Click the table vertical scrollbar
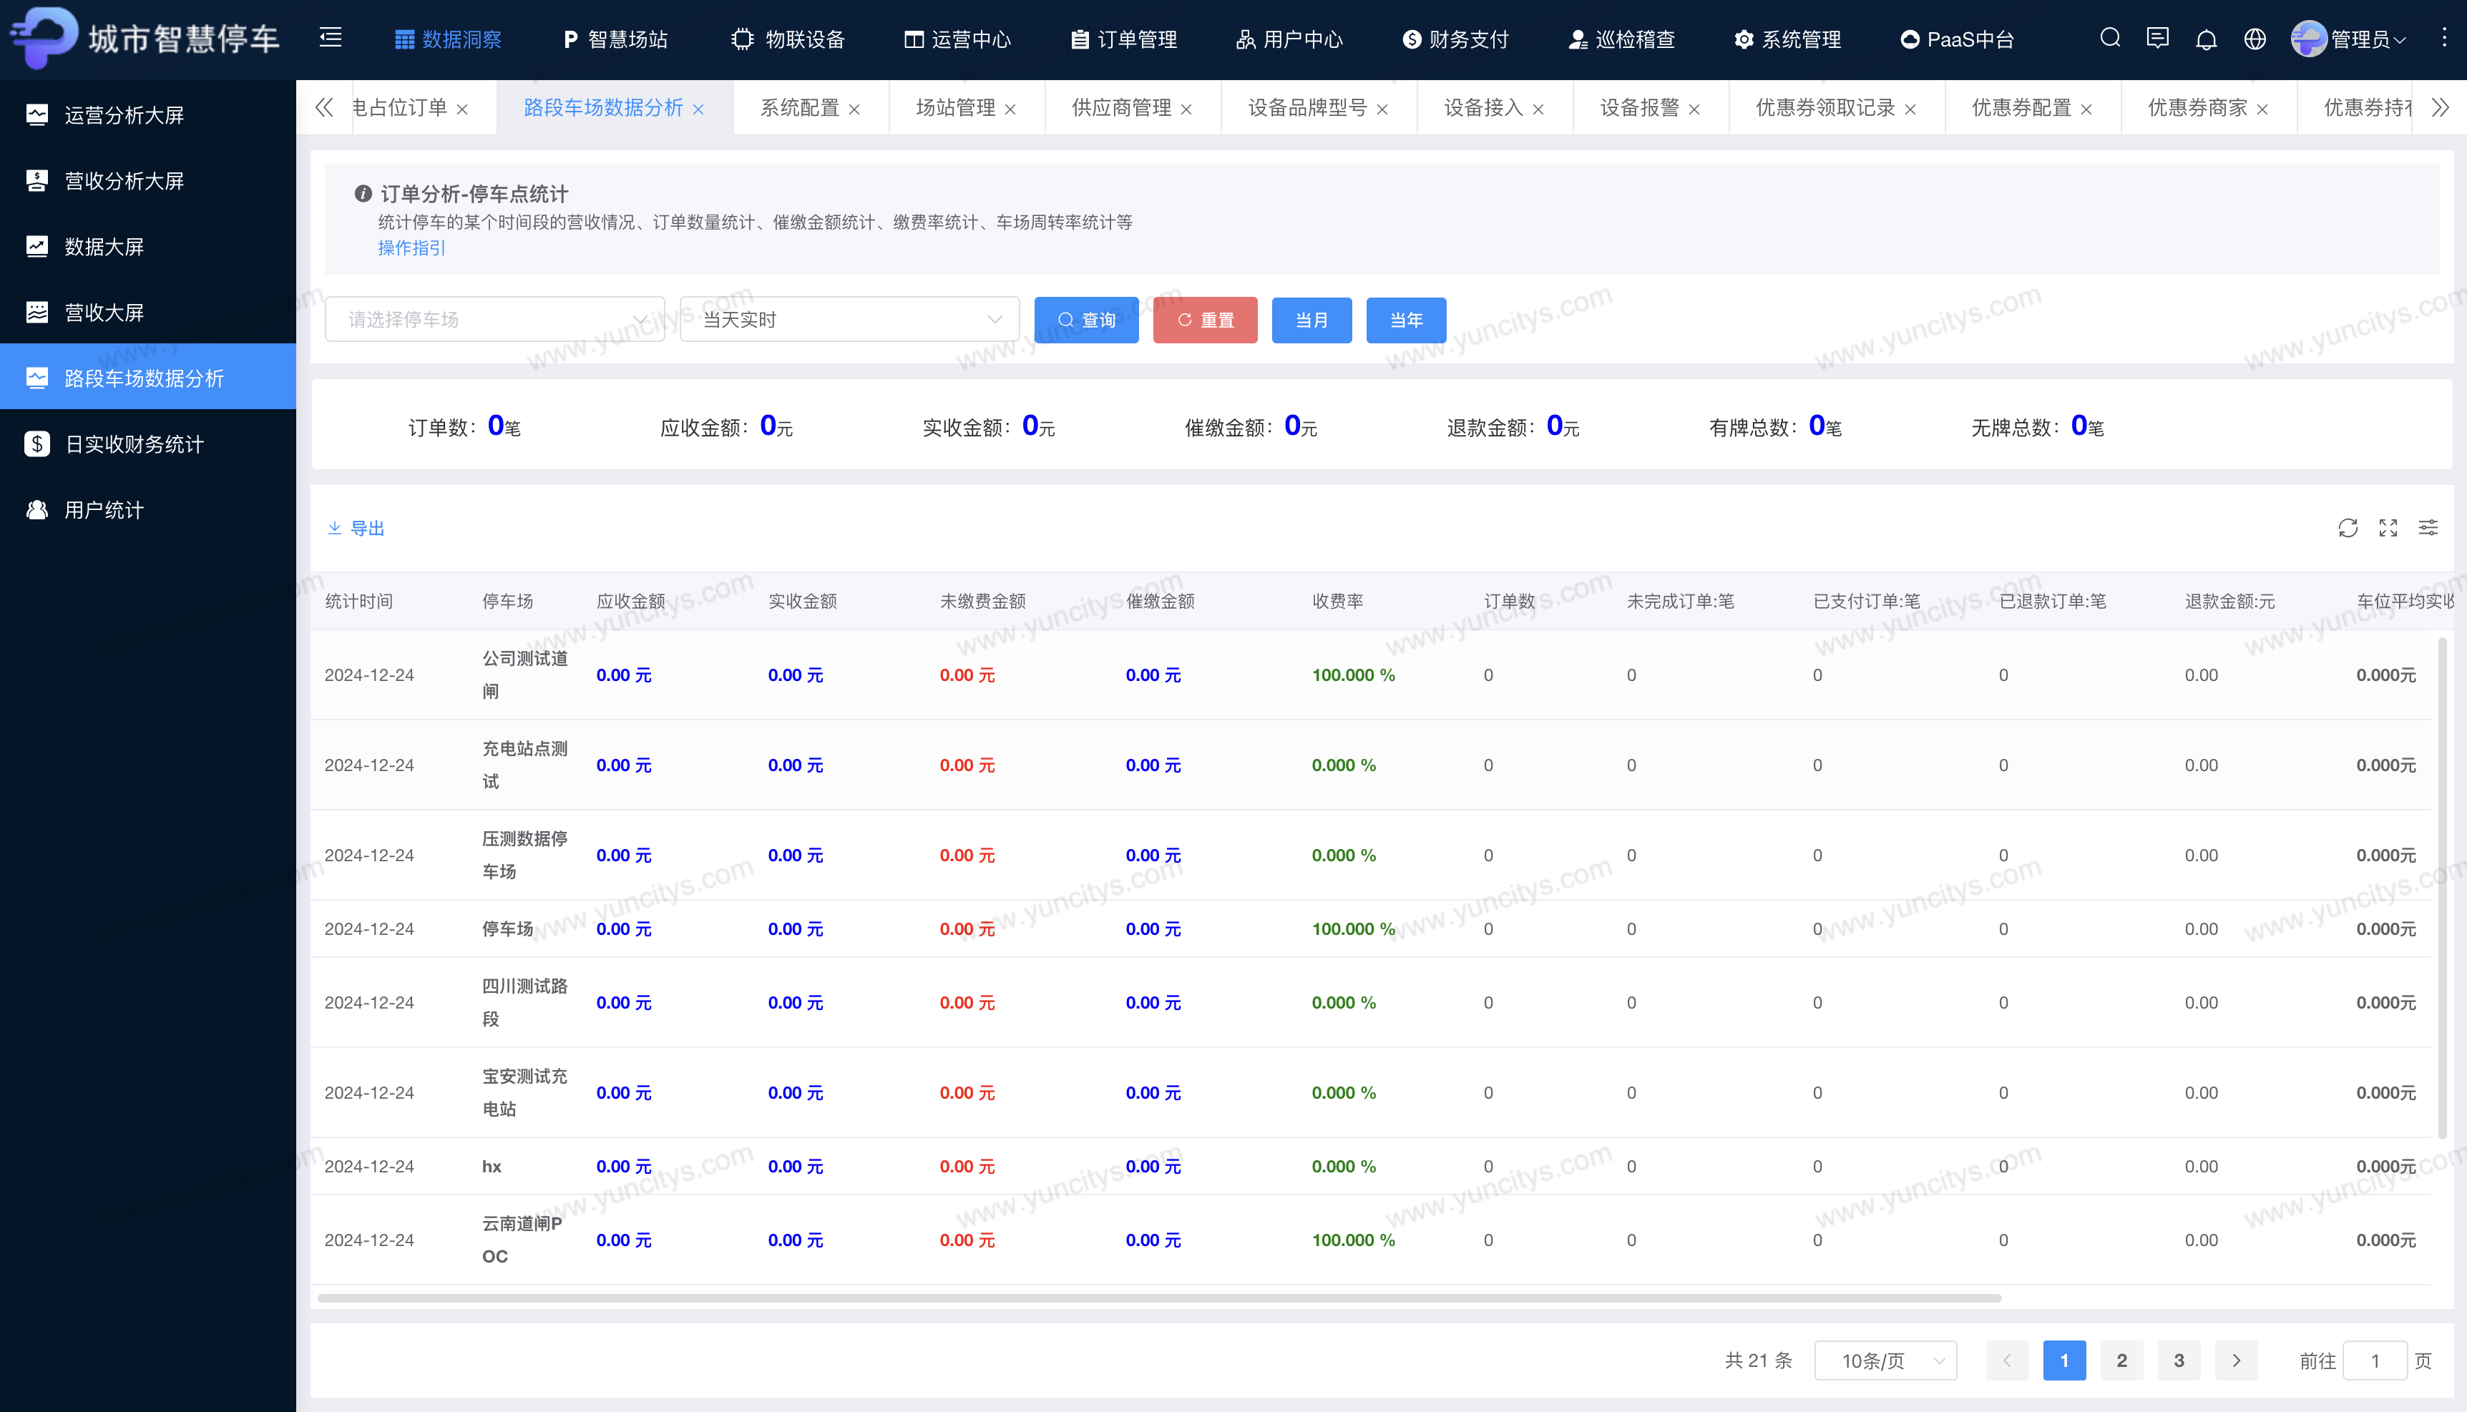The height and width of the screenshot is (1412, 2467). 2442,888
